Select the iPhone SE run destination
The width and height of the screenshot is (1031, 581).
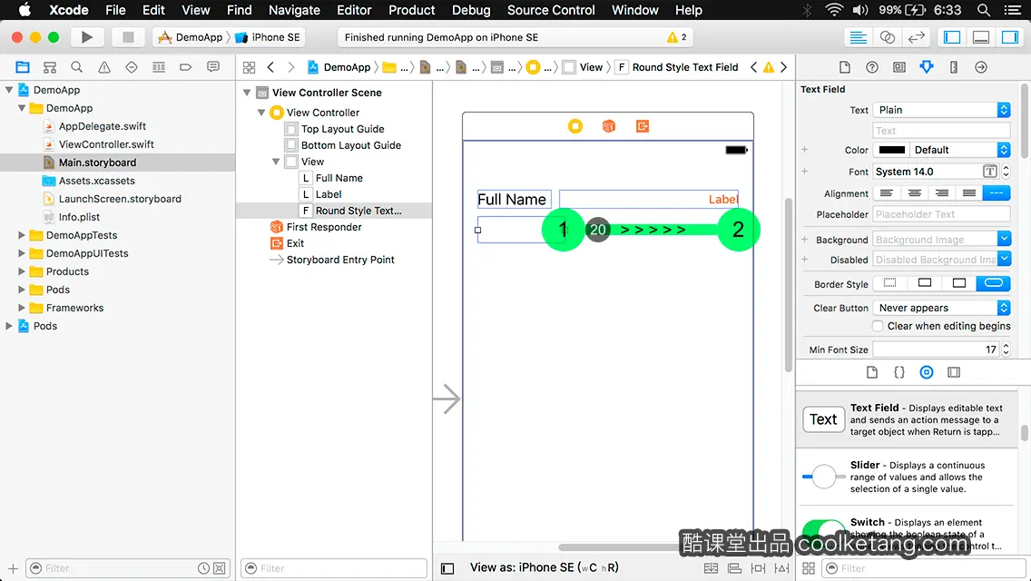tap(268, 37)
